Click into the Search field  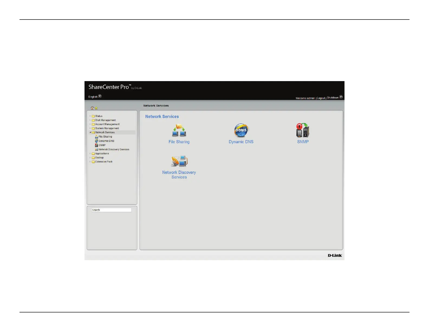(111, 210)
